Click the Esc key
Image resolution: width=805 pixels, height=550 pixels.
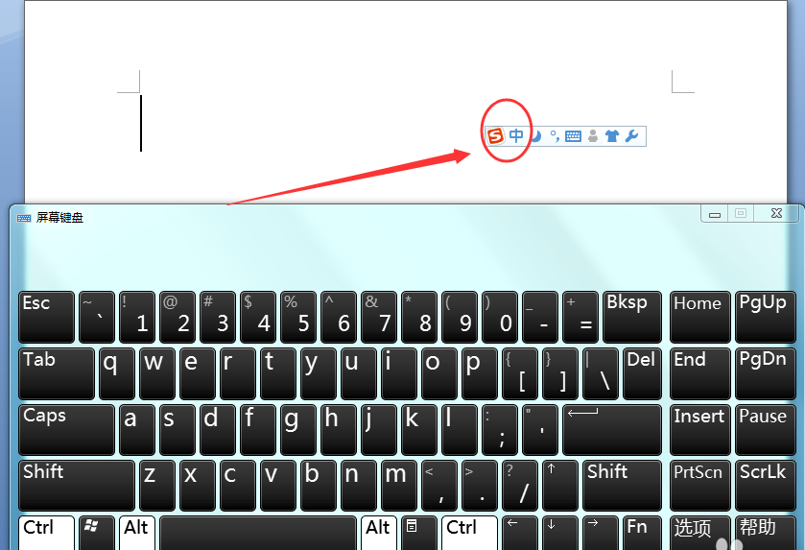(47, 318)
